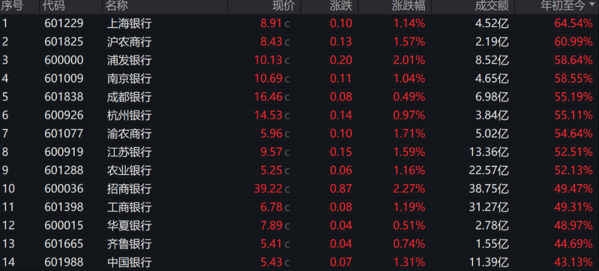Click stock code 600000

point(64,60)
